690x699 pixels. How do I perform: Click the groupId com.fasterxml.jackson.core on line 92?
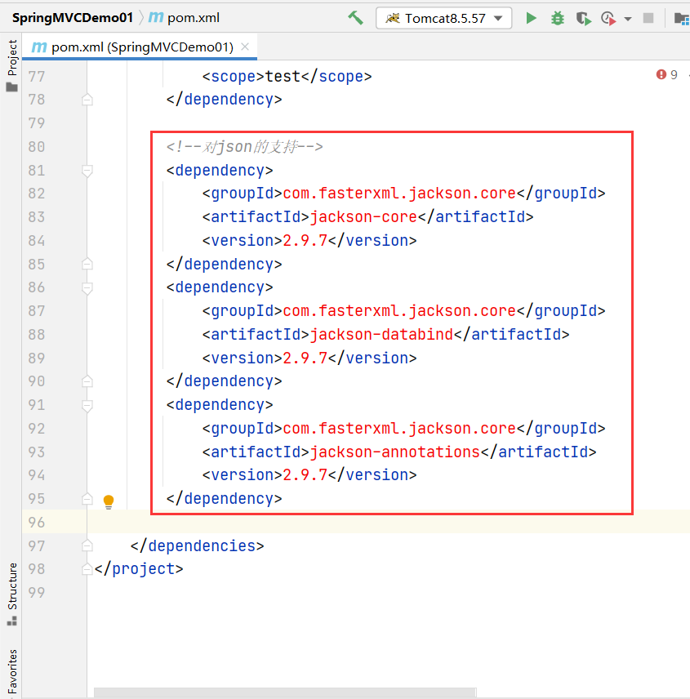point(399,429)
